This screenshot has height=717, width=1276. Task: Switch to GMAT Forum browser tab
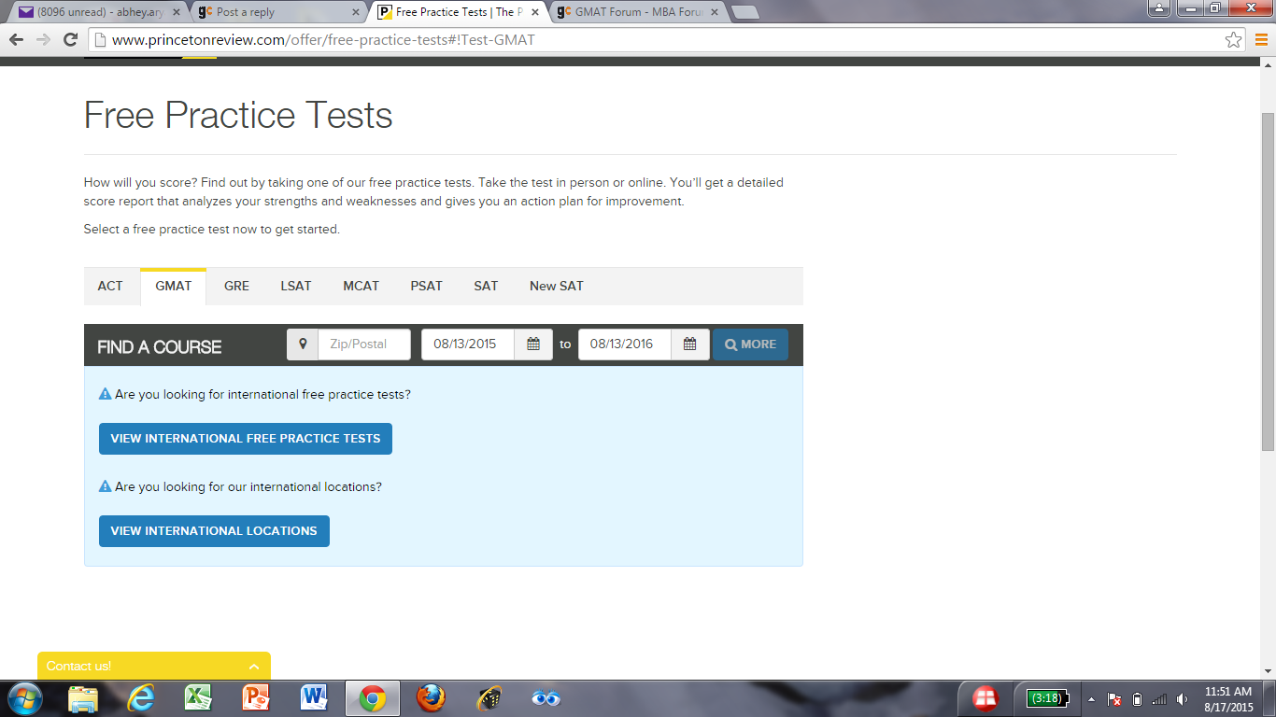point(637,12)
